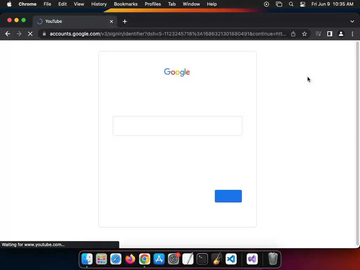Open Finder from the dock
360x270 pixels.
pos(87,259)
